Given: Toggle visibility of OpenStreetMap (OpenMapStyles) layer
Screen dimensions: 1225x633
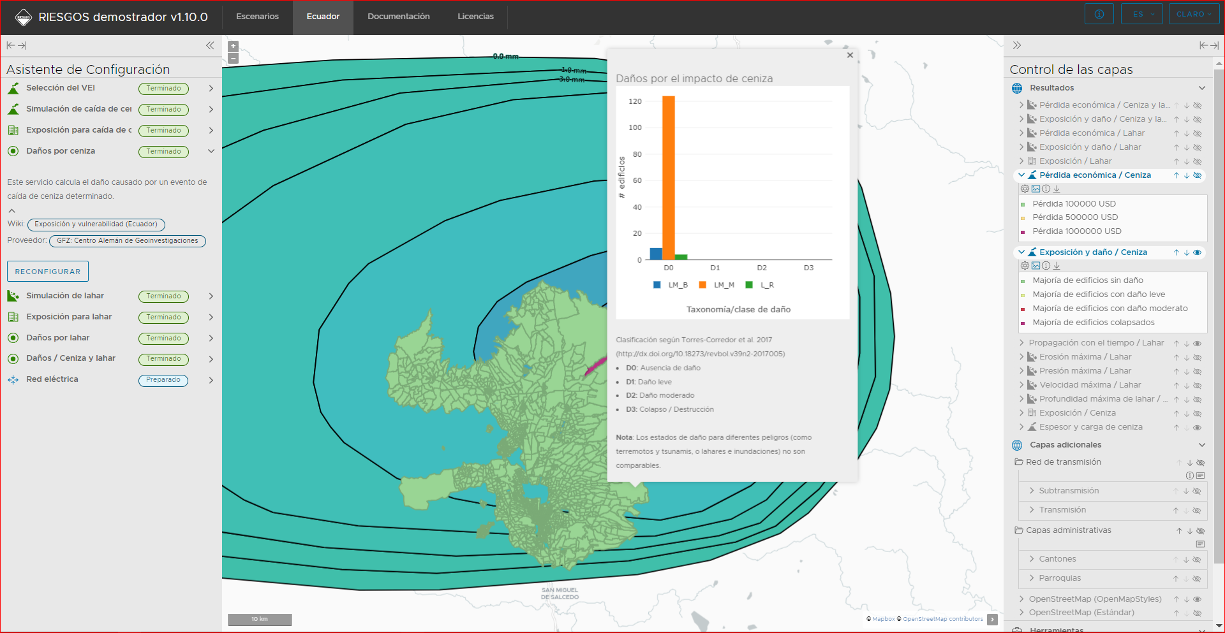Looking at the screenshot, I should click(1198, 599).
